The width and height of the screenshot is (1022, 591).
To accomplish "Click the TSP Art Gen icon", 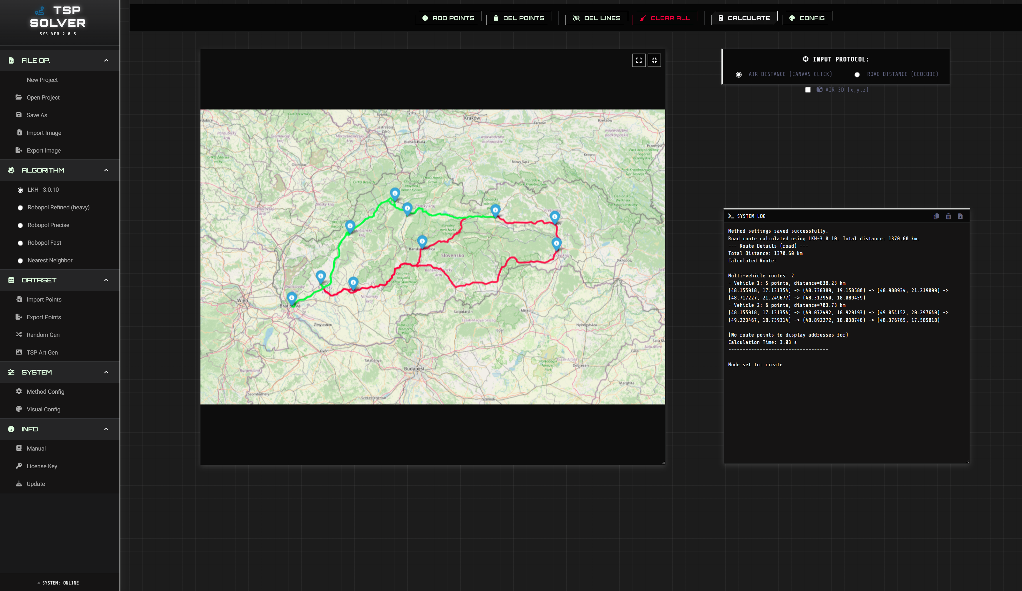I will pos(19,352).
